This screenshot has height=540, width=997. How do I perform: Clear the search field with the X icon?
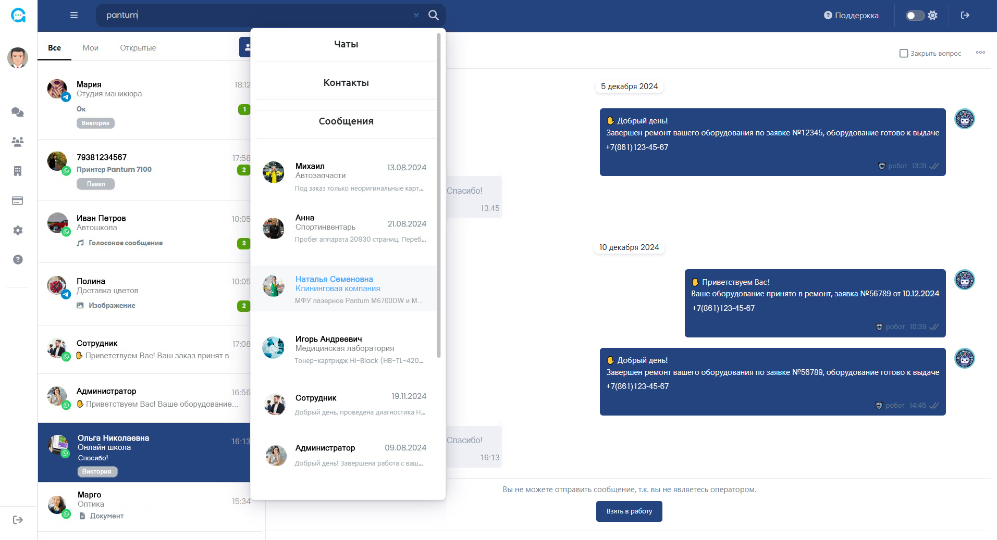point(416,16)
